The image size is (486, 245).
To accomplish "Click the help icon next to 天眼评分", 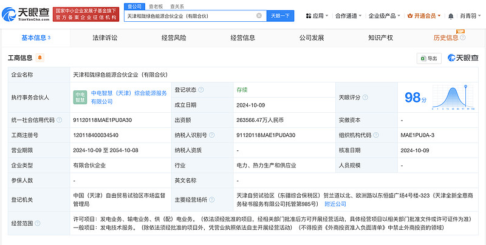I will [365, 98].
